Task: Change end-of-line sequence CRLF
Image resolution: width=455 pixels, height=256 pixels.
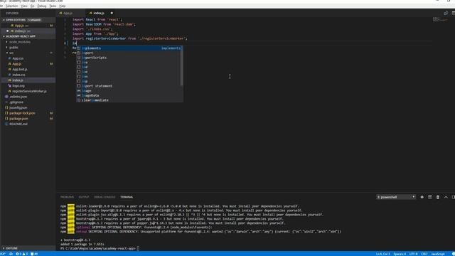Action: coord(424,254)
